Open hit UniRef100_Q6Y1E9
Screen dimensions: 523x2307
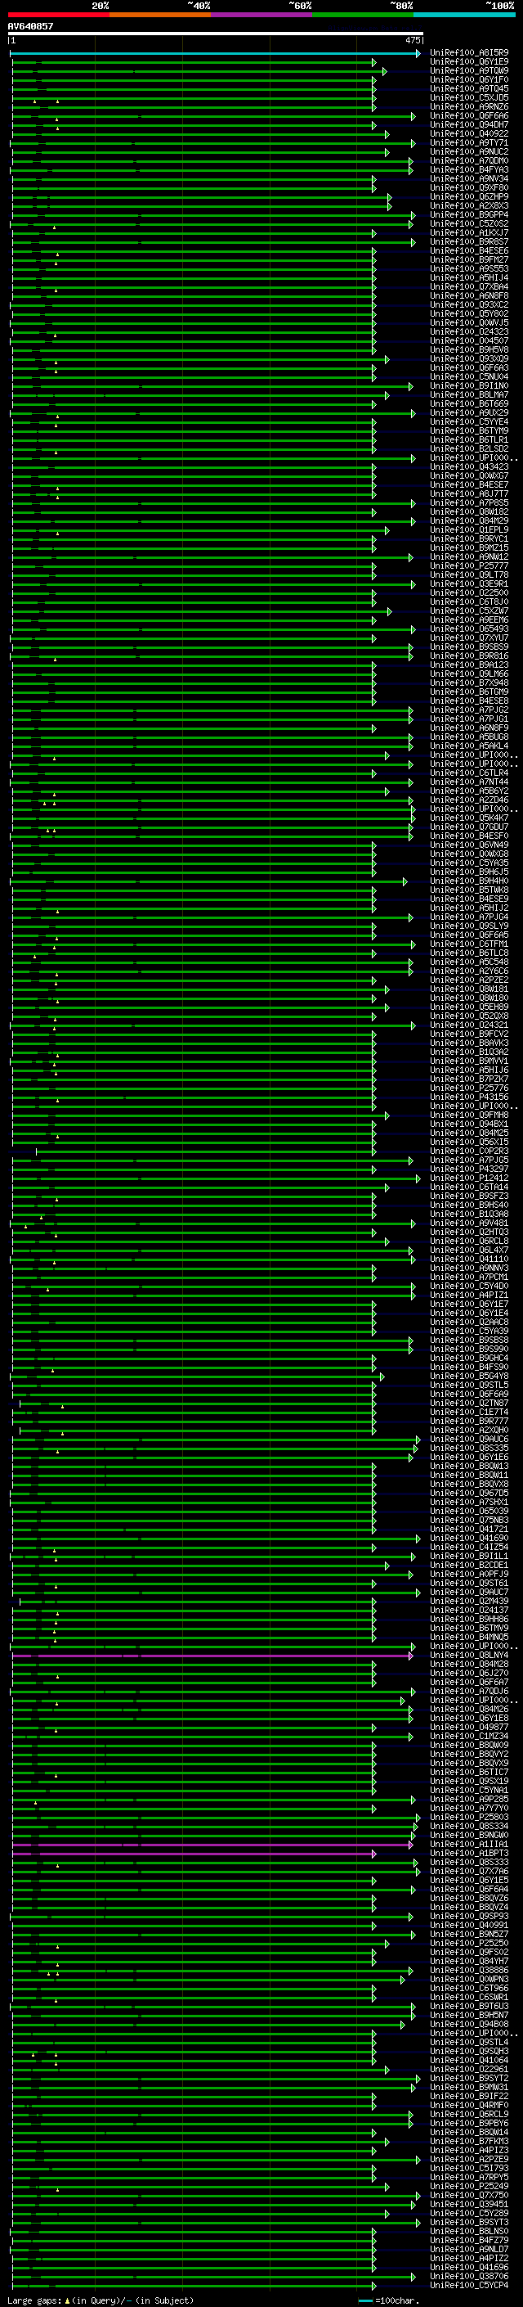(x=469, y=62)
